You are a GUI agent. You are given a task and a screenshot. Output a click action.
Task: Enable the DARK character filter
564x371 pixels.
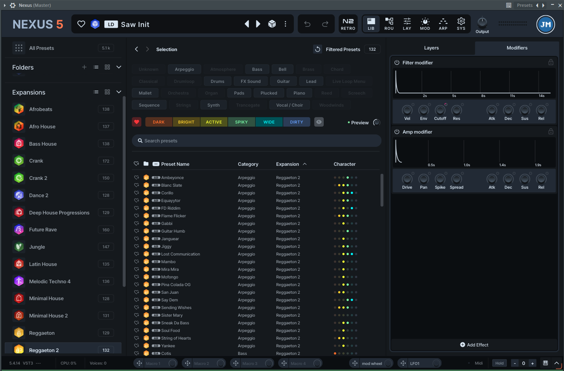click(x=159, y=122)
